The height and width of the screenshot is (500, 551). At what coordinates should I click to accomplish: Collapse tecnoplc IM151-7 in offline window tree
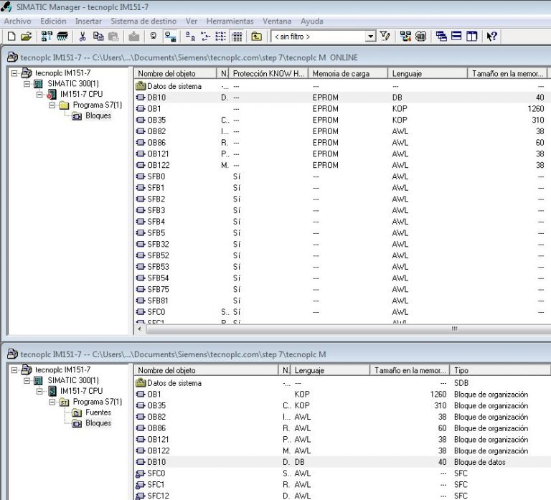14,370
